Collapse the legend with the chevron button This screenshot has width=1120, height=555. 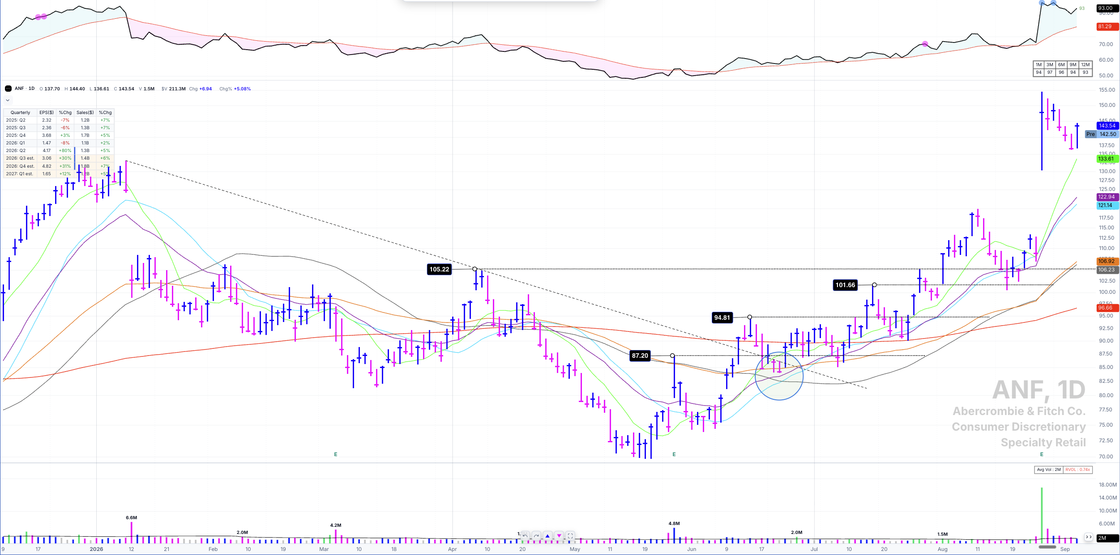pos(8,100)
